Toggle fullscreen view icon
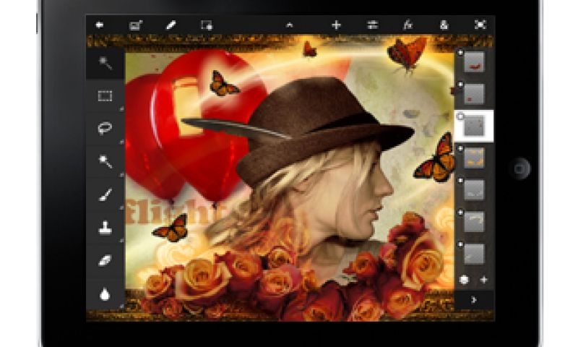The width and height of the screenshot is (578, 347). pos(480,25)
